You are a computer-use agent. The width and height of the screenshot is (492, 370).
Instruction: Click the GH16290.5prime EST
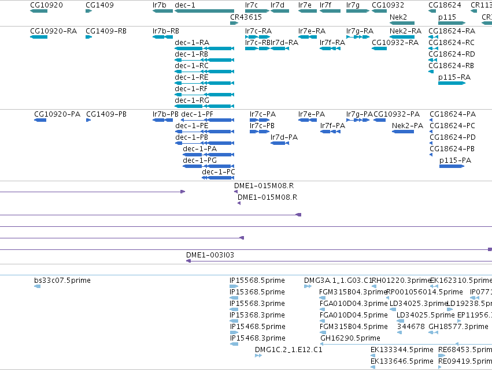[406, 344]
